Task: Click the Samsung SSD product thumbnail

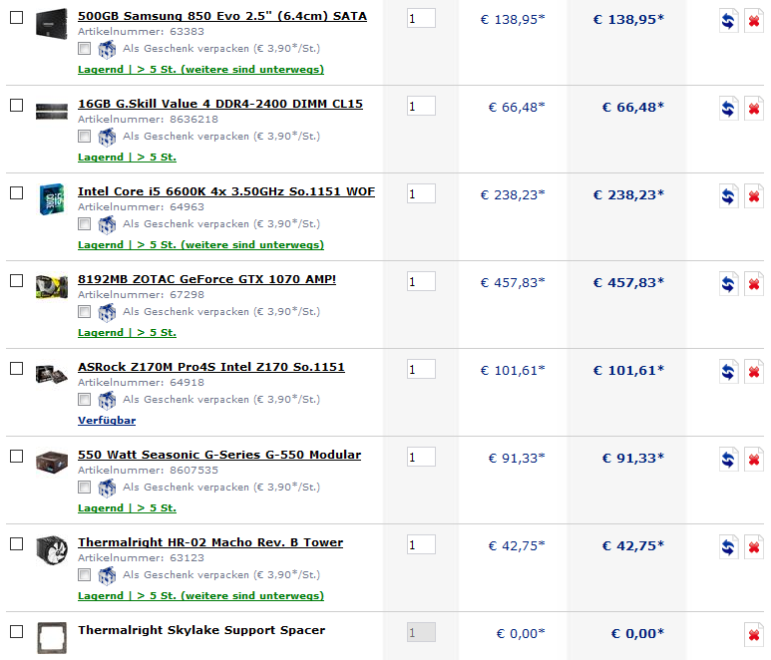Action: [x=52, y=24]
